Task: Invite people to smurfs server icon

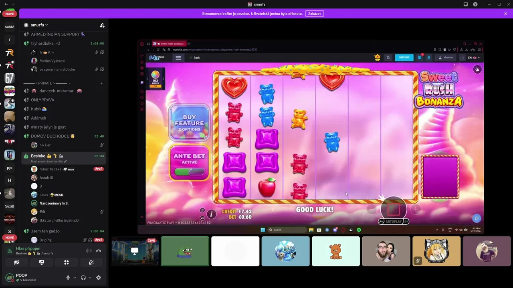Action: point(102,25)
